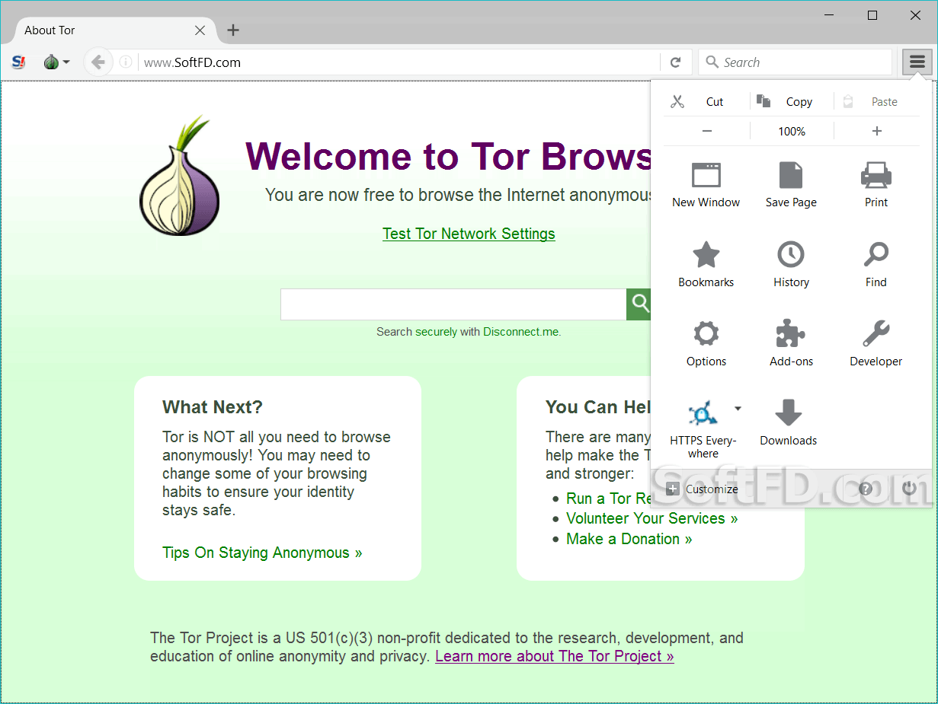Focus the toolbar Search box
The height and width of the screenshot is (704, 938).
tap(795, 62)
